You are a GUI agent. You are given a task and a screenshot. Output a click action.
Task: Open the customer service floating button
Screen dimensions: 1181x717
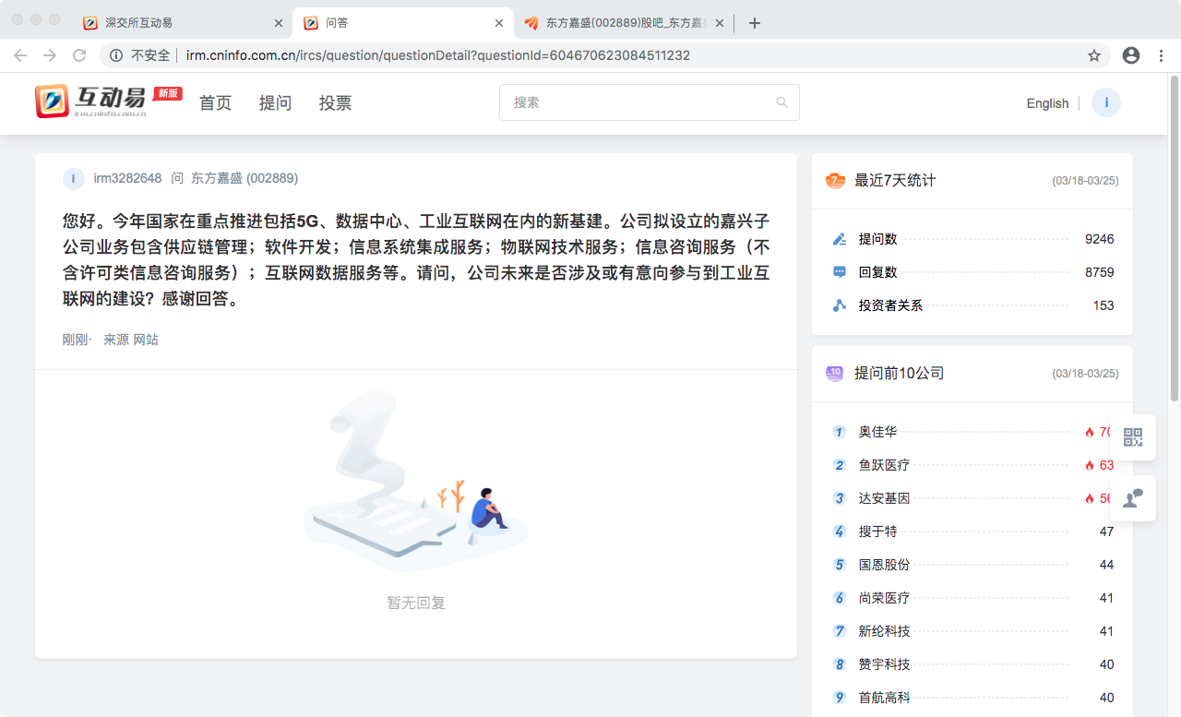[1133, 498]
